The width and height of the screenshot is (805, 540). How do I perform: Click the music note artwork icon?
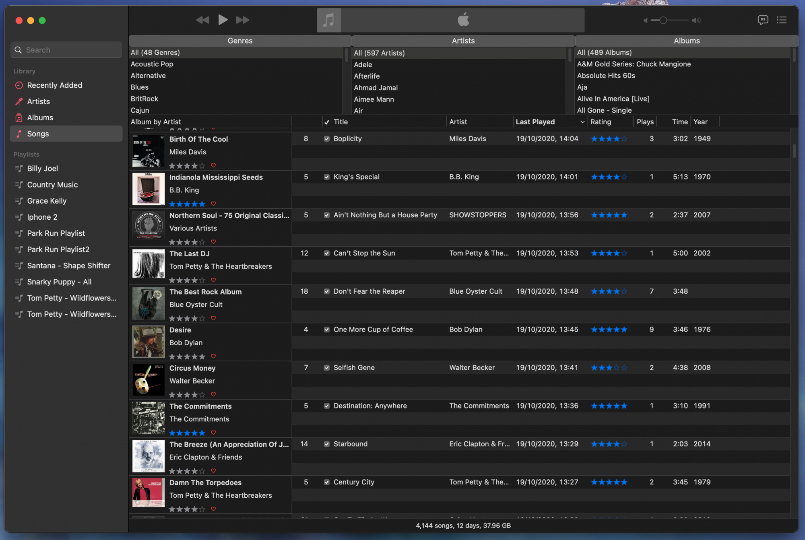click(329, 20)
